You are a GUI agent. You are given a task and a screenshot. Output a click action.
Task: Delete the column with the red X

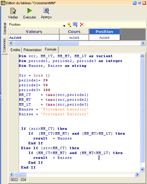tap(82, 25)
